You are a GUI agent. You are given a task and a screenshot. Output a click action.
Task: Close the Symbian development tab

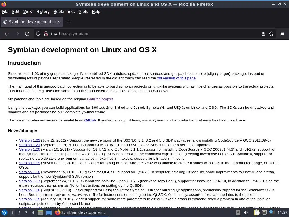point(58,22)
